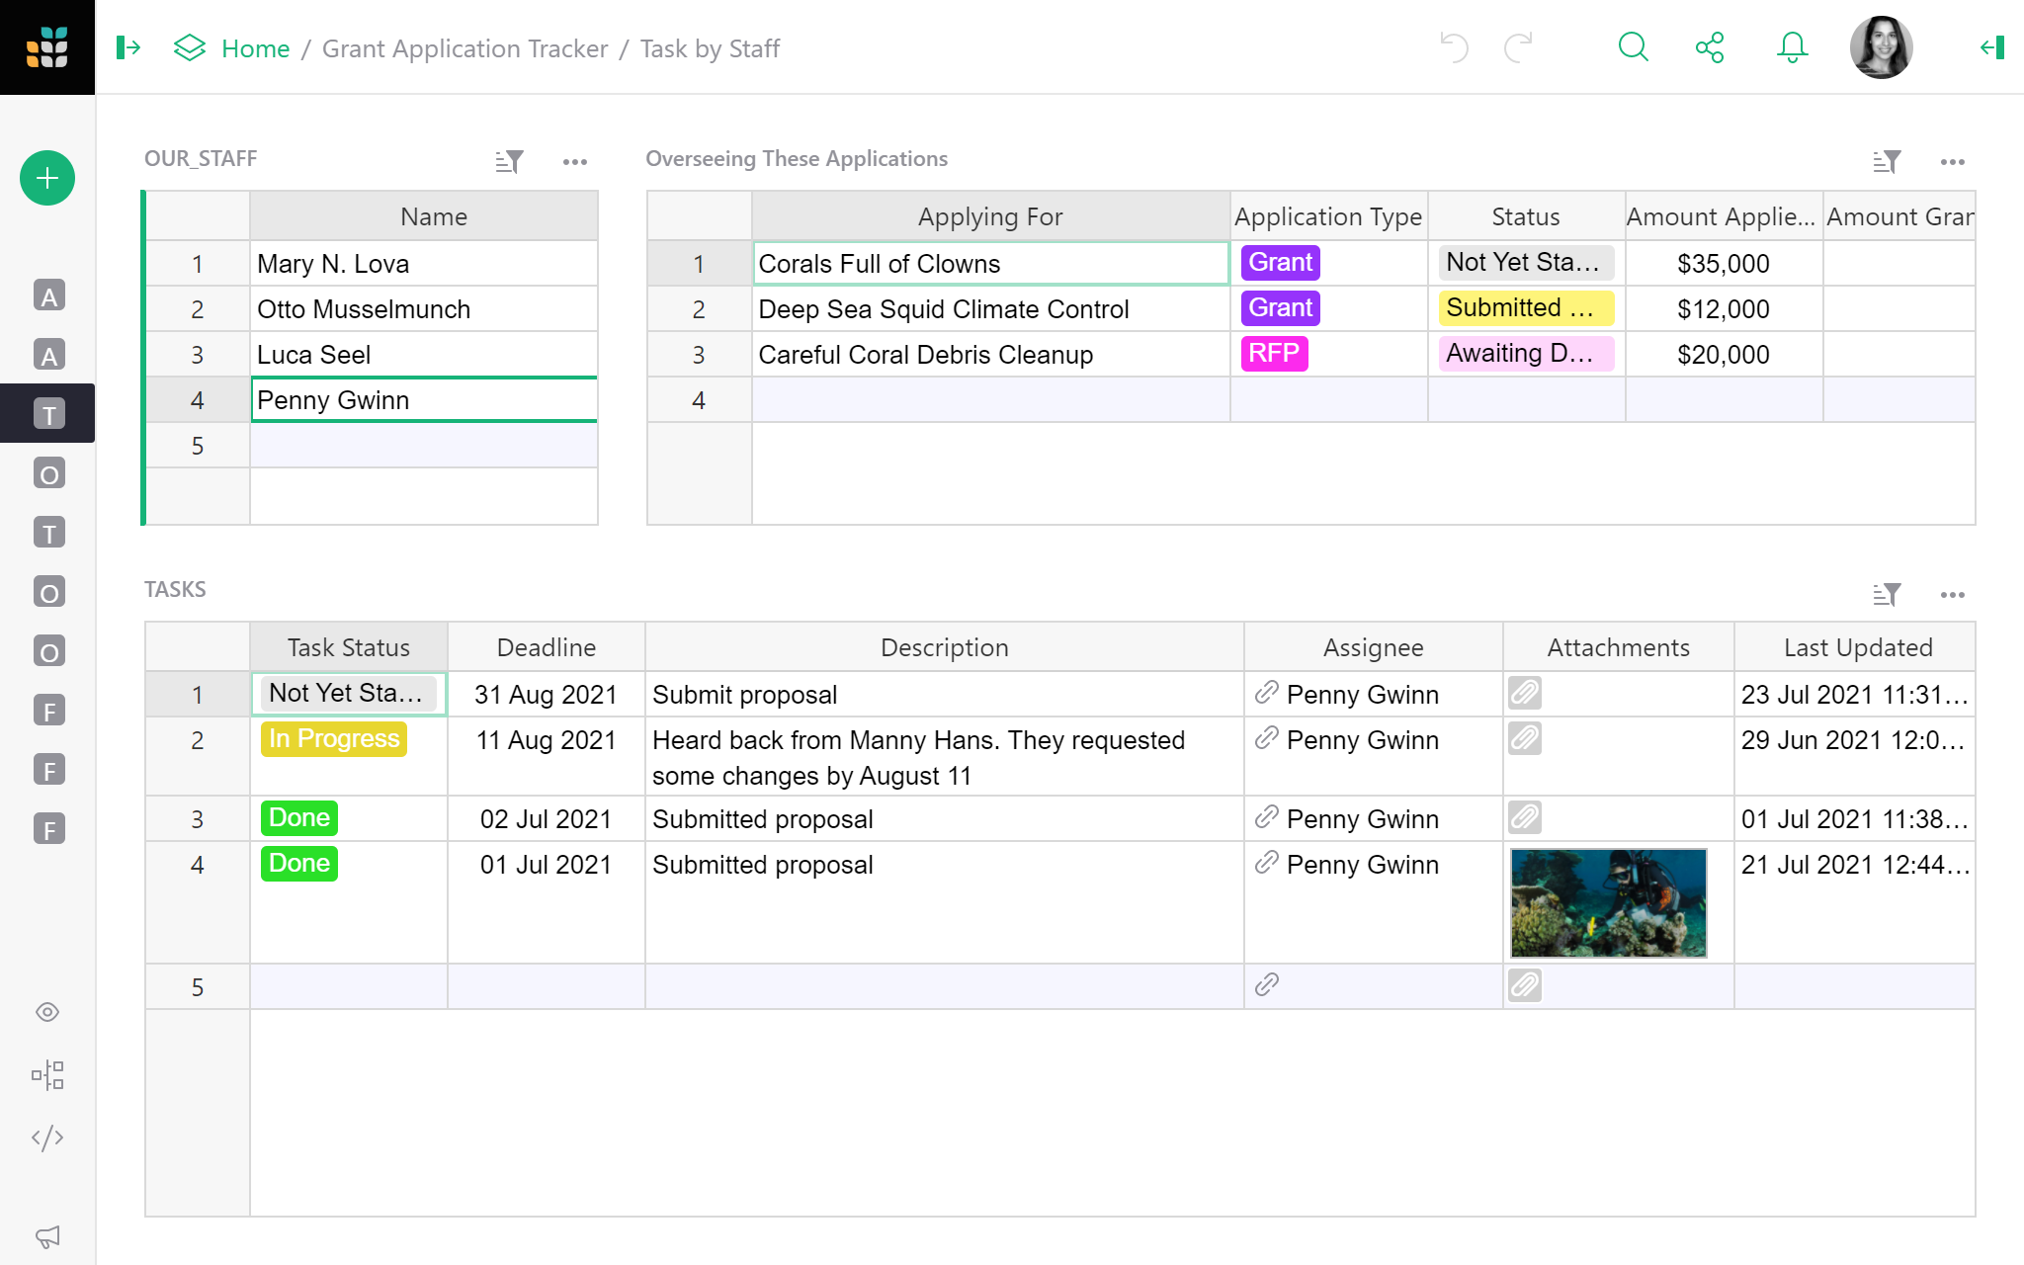Click the share icon in top navigation

(1710, 46)
